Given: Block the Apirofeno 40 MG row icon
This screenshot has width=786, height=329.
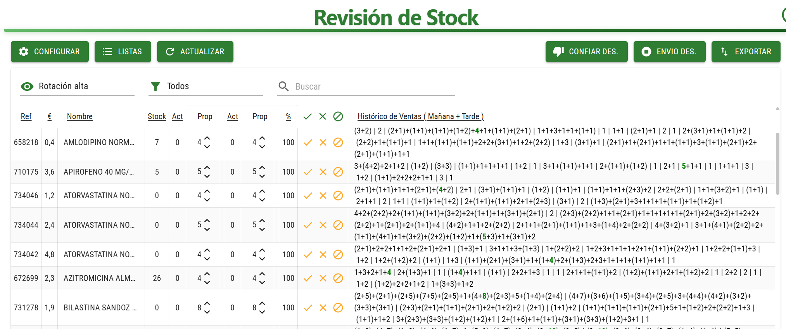Looking at the screenshot, I should [338, 172].
